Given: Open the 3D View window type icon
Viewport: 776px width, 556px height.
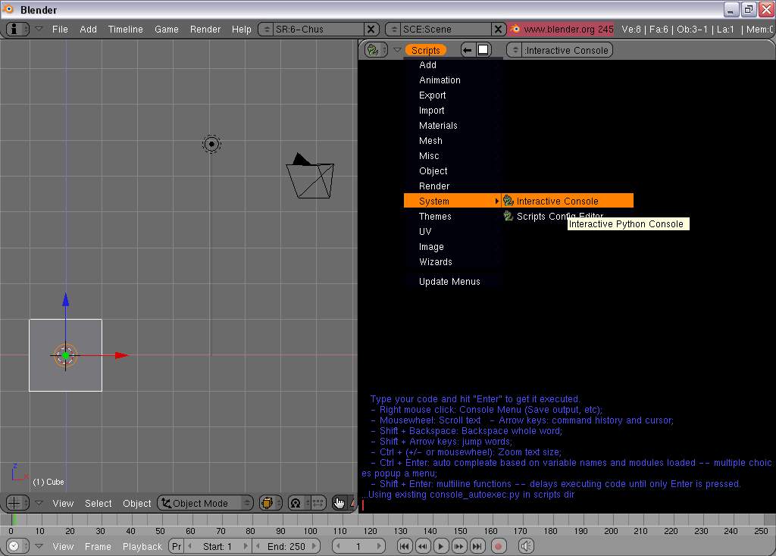Looking at the screenshot, I should pyautogui.click(x=17, y=503).
